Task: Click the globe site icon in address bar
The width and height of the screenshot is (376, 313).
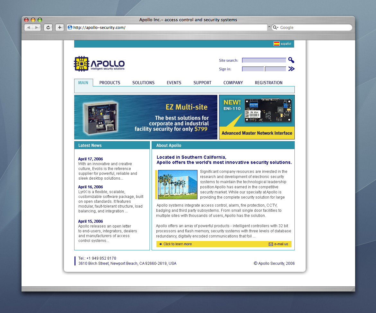Action: pos(70,27)
